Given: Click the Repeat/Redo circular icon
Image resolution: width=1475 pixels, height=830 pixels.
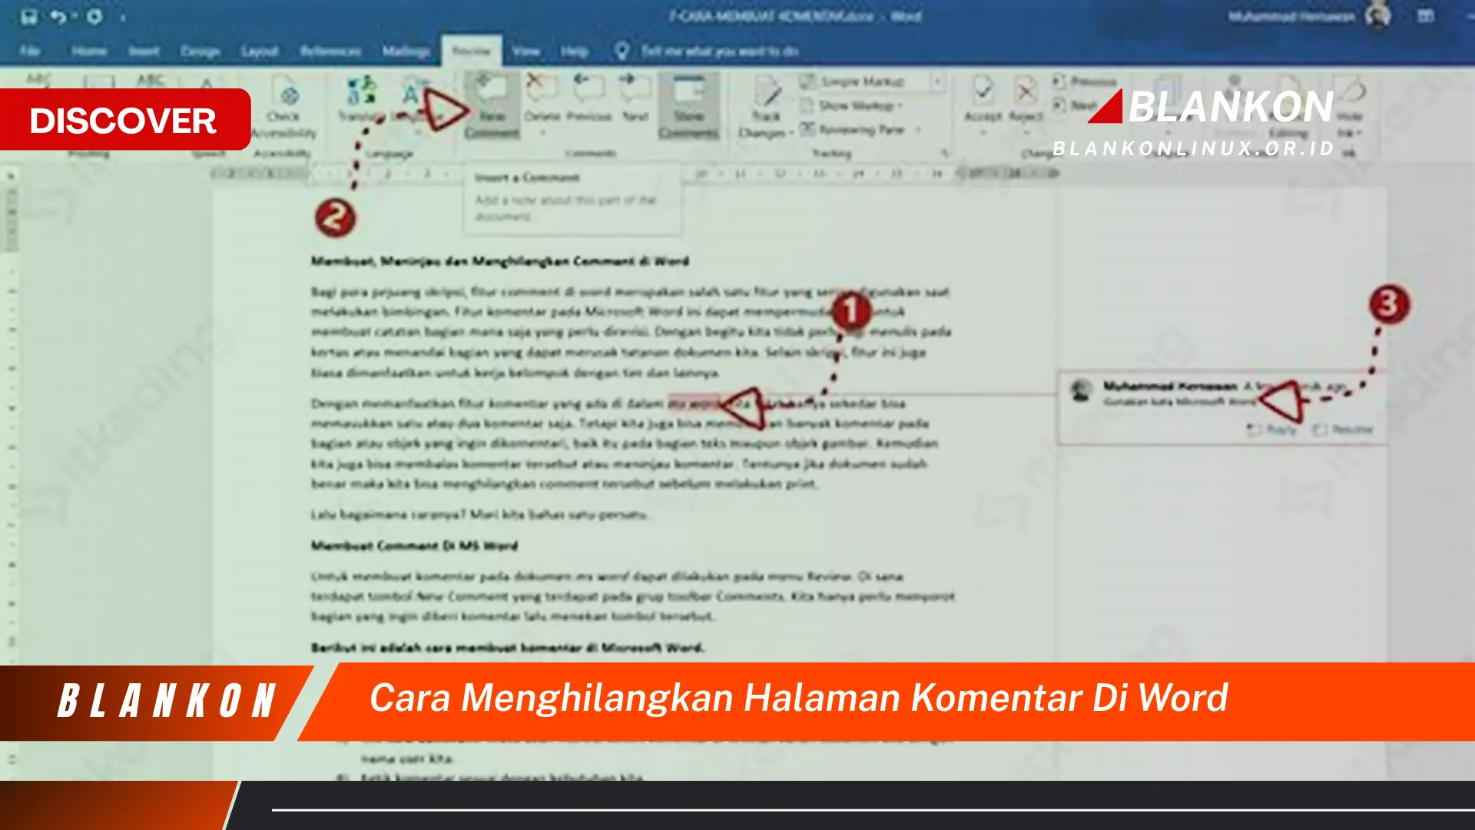Looking at the screenshot, I should coord(94,16).
